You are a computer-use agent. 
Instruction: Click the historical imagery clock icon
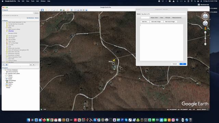[x=61, y=10]
